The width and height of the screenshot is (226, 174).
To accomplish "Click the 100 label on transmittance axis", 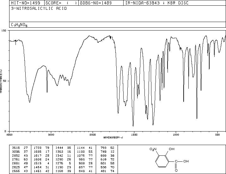I will coord(4,31).
